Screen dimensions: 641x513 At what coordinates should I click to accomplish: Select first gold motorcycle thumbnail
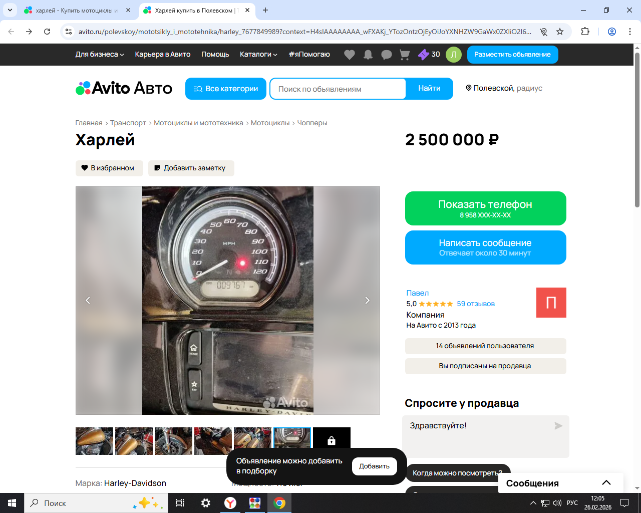click(94, 441)
